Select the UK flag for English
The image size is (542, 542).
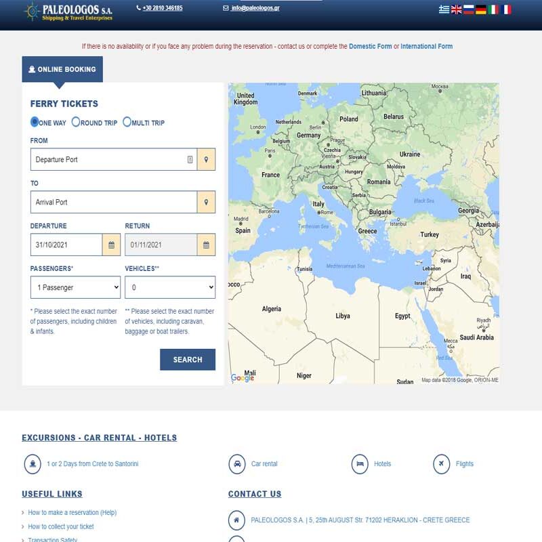(x=457, y=9)
